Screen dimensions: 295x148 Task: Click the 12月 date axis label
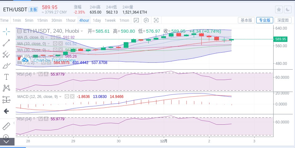[x=164, y=141]
